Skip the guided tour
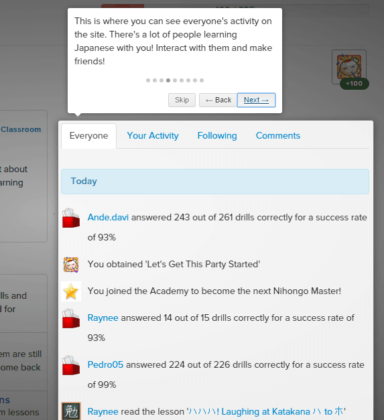 [x=182, y=100]
